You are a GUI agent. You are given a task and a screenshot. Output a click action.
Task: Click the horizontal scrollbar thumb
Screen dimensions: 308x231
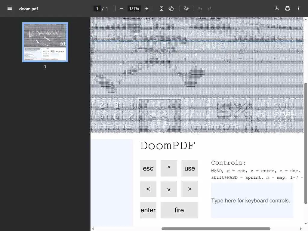(x=216, y=229)
